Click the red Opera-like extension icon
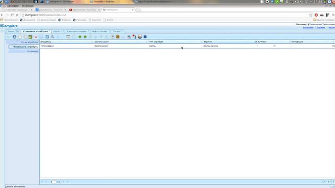The width and height of the screenshot is (335, 188). pyautogui.click(x=316, y=15)
